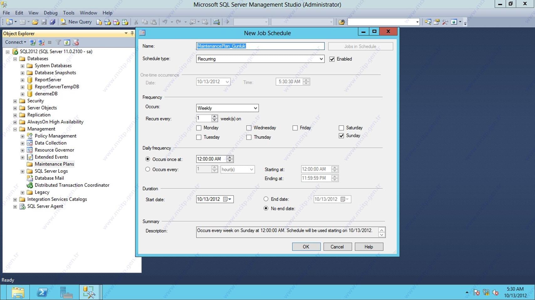Image resolution: width=535 pixels, height=300 pixels.
Task: Uncheck the Sunday checkbox
Action: pos(341,136)
